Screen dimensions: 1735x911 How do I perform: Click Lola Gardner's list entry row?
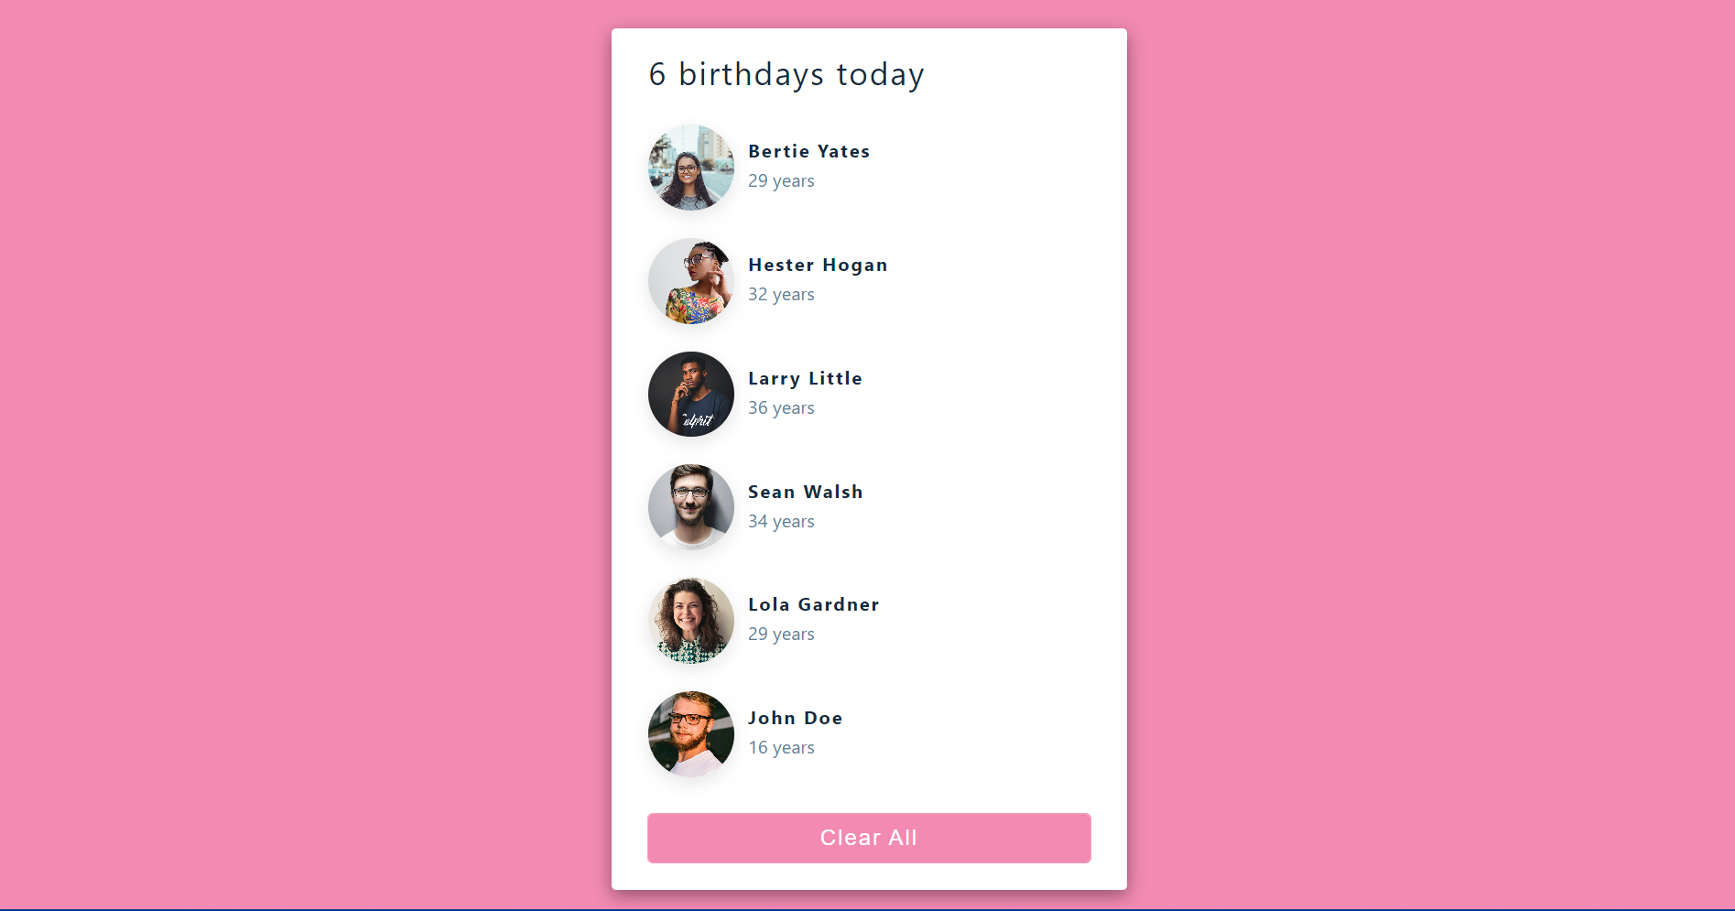[868, 621]
